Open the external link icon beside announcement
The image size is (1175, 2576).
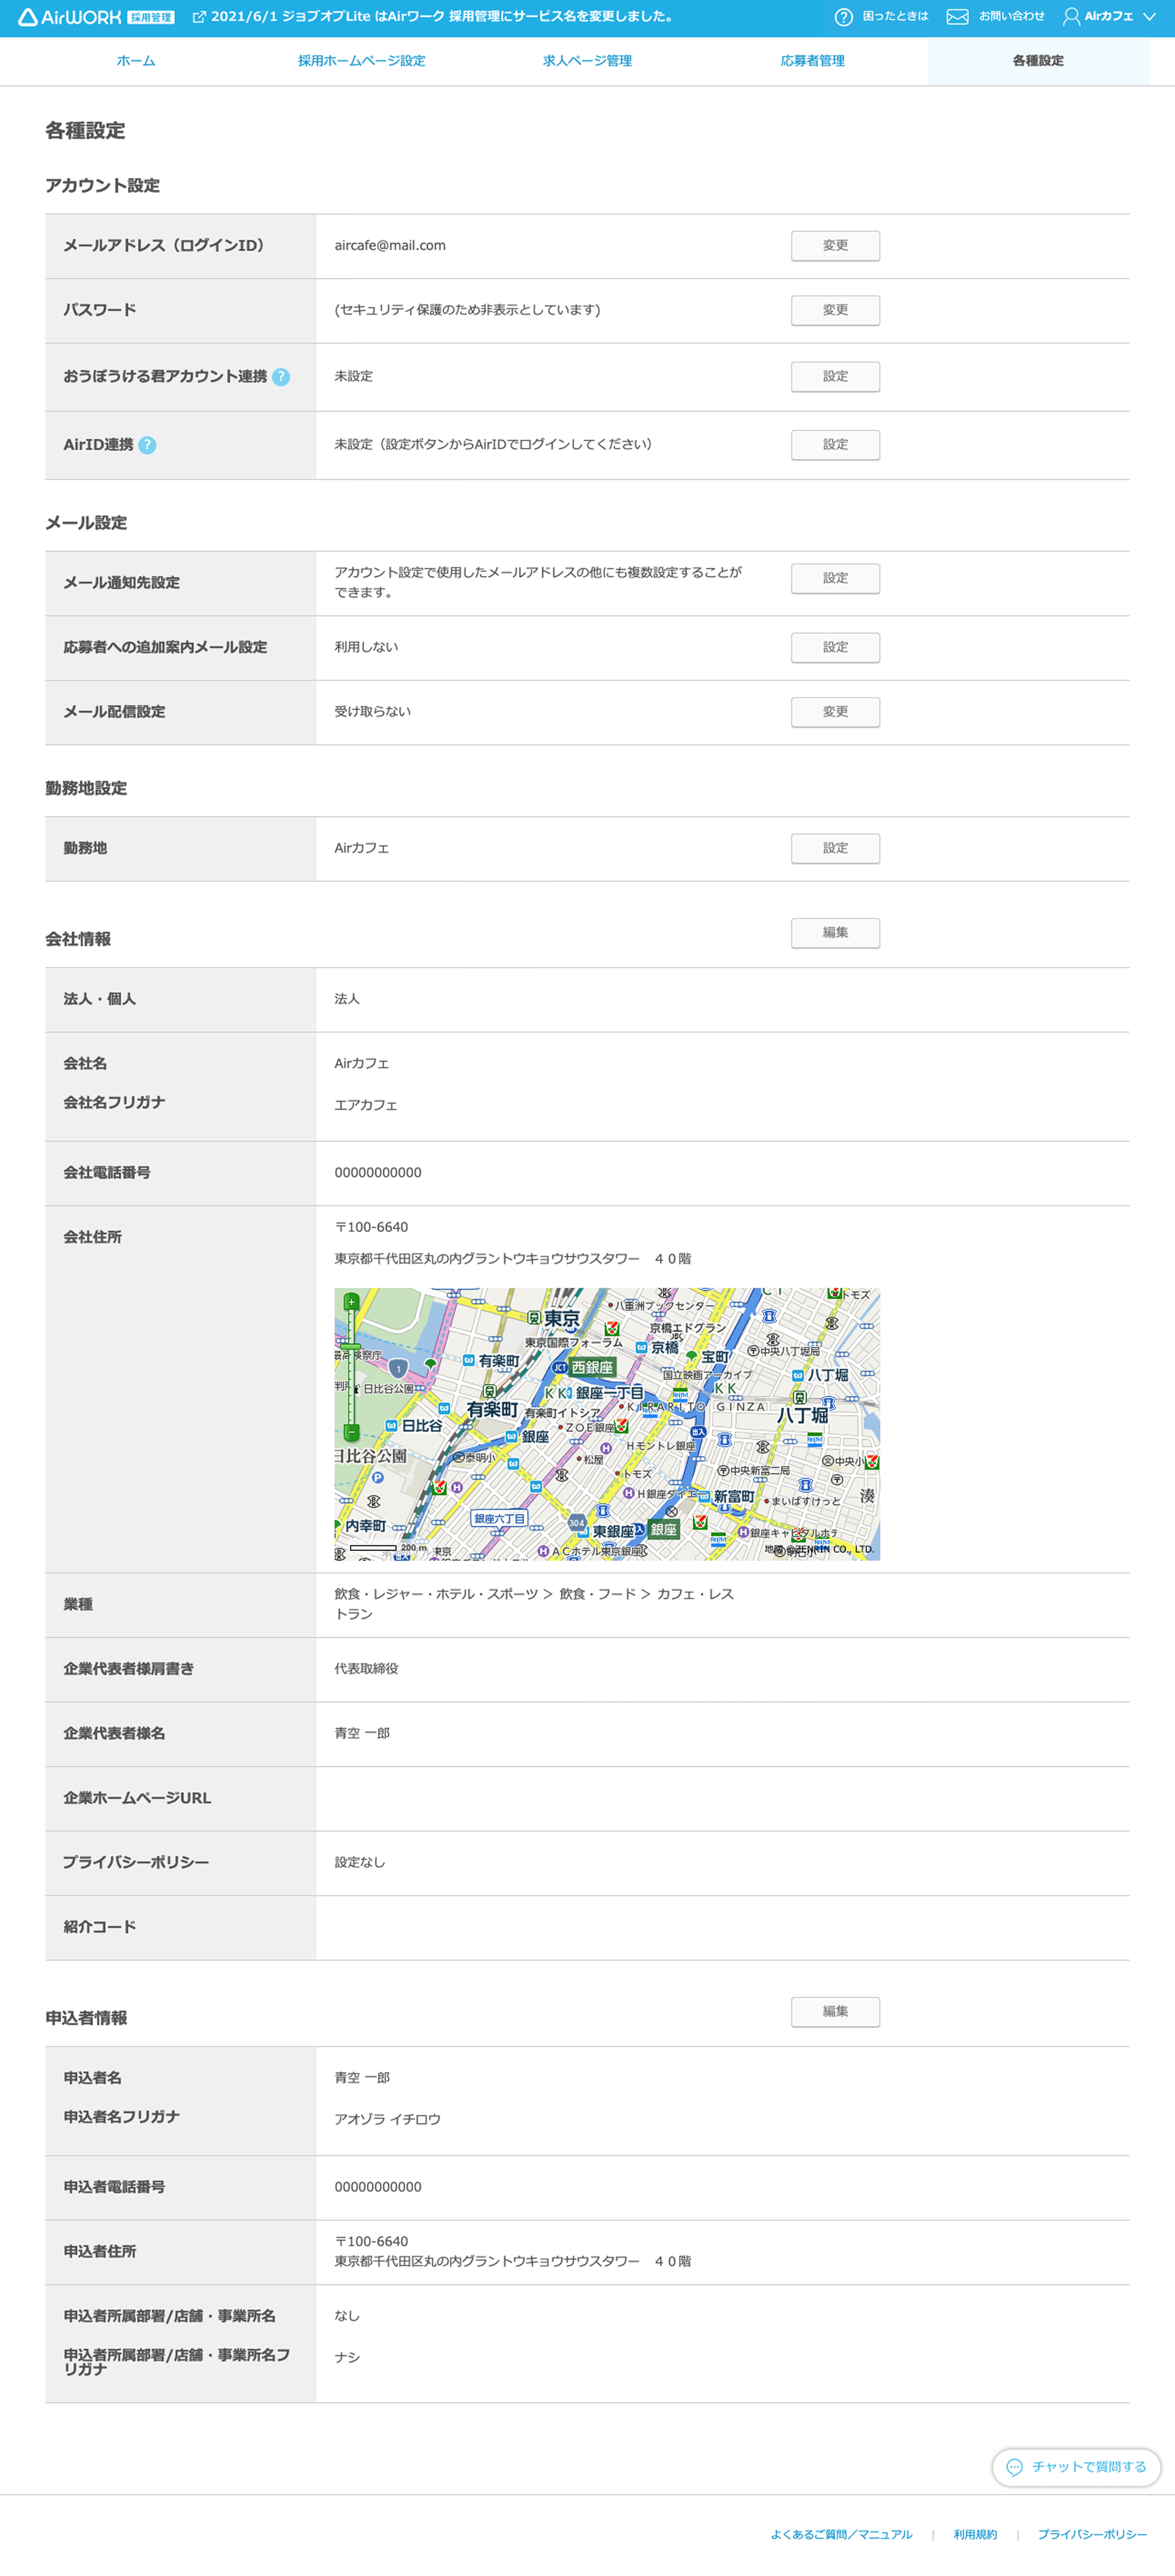pos(199,17)
